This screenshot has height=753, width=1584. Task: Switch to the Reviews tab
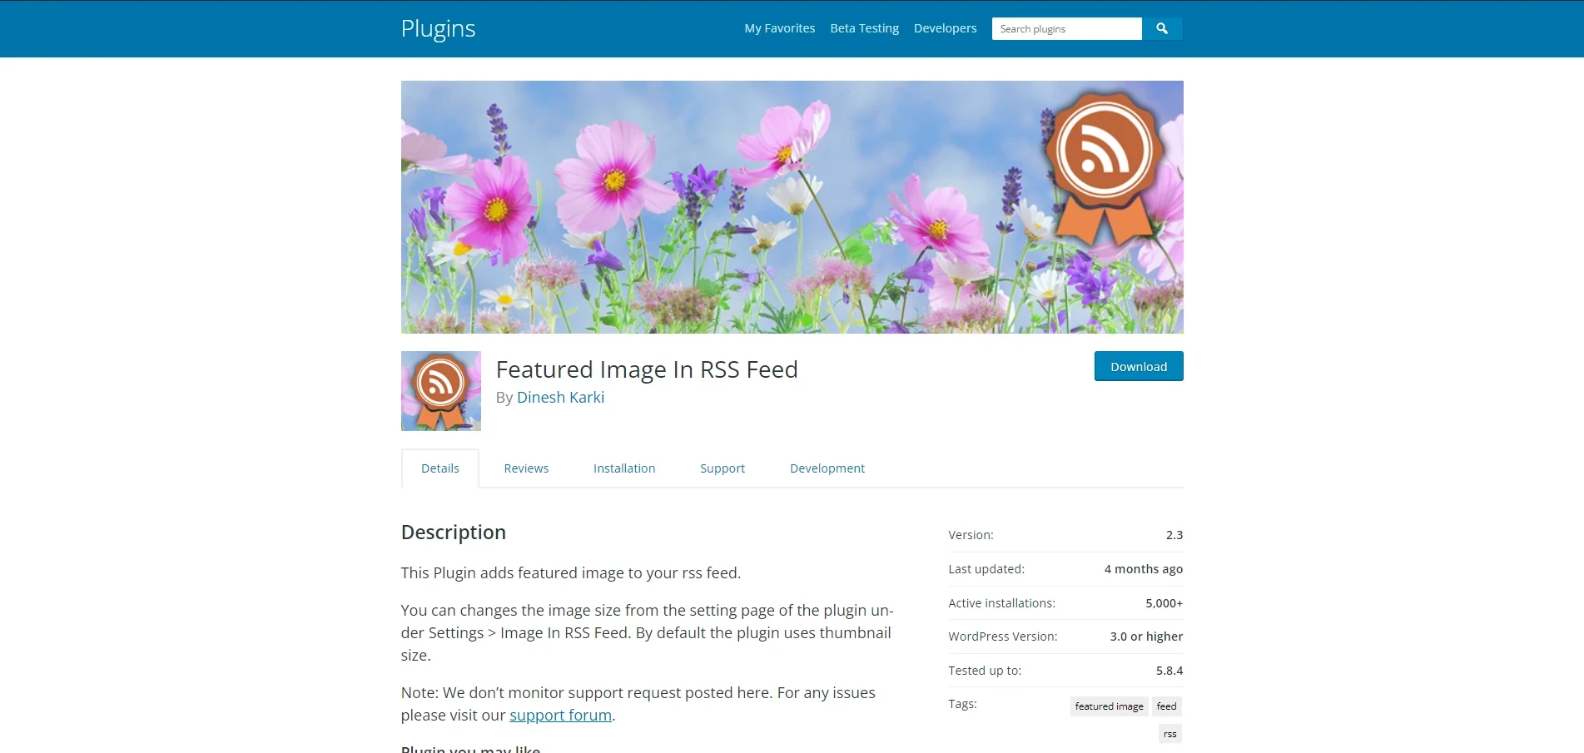(x=525, y=468)
